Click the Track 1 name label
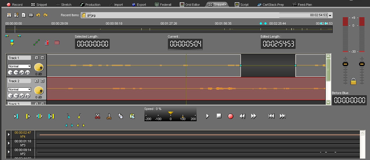 [19, 58]
